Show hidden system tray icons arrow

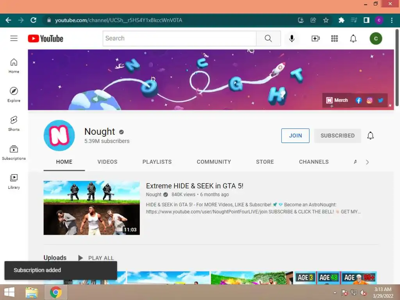point(335,293)
